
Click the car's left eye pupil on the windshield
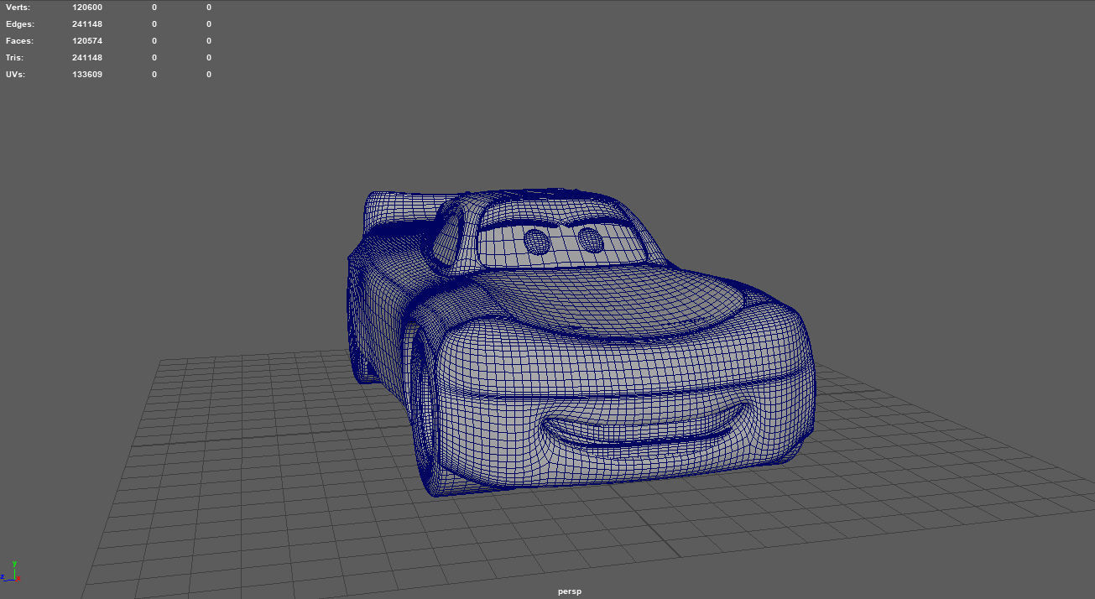click(537, 242)
